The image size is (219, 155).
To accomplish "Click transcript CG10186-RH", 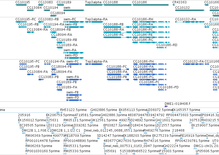I will [151, 22].
